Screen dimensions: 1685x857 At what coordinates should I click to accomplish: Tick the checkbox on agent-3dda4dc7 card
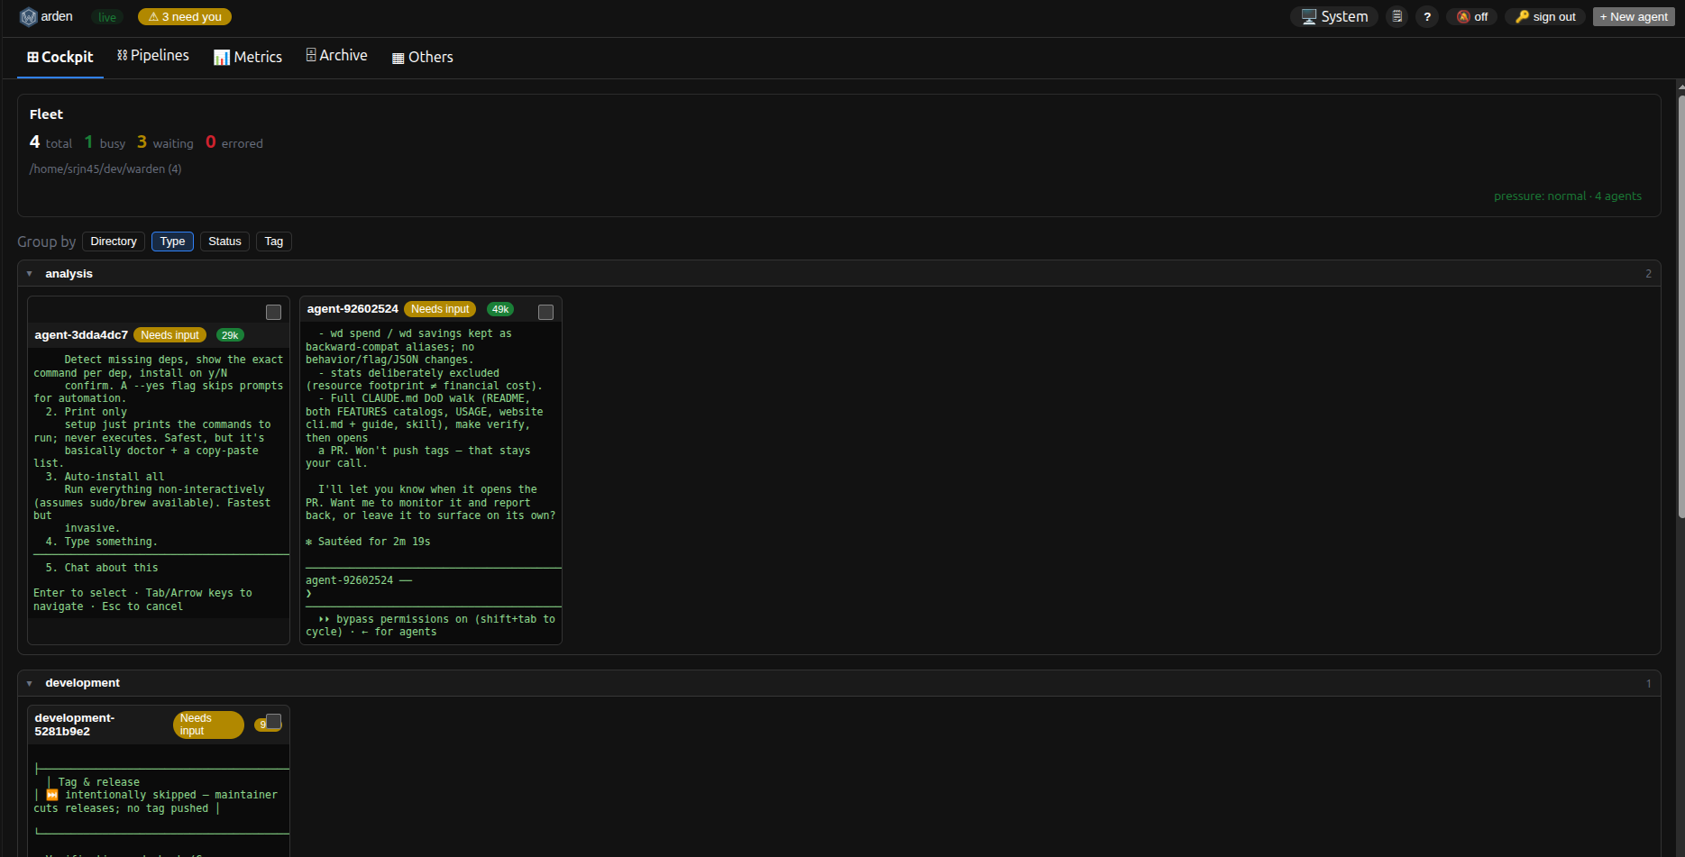click(273, 312)
